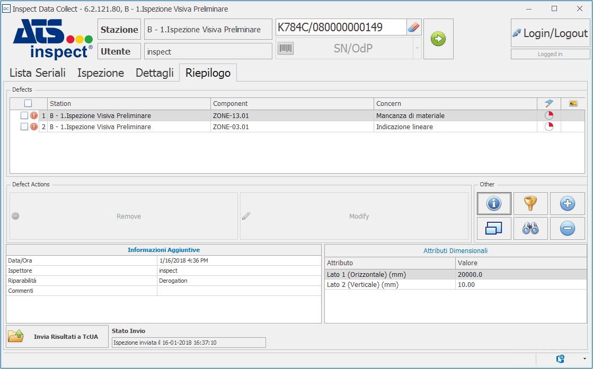Click the status bar blue badge icon
Screen dimensions: 593x369
[560, 358]
